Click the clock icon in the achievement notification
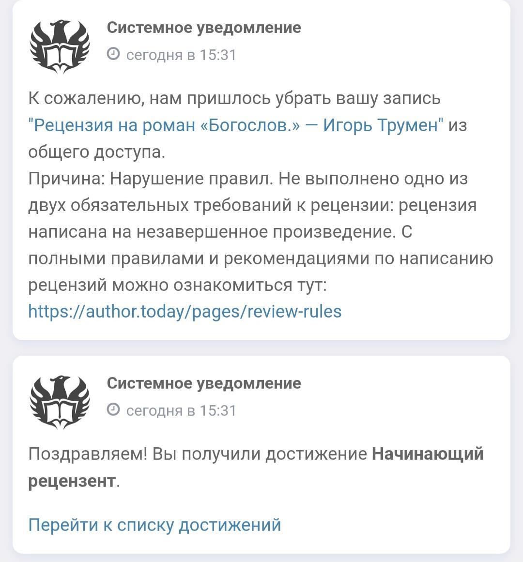The height and width of the screenshot is (562, 523). click(113, 410)
